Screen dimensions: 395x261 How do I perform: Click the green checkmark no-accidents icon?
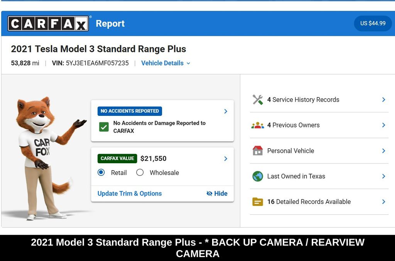[x=104, y=127]
